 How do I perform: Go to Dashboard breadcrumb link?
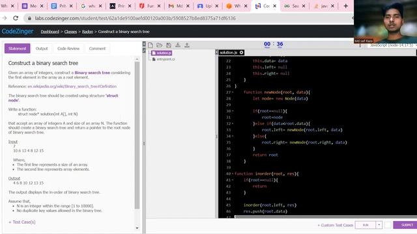[x=50, y=32]
